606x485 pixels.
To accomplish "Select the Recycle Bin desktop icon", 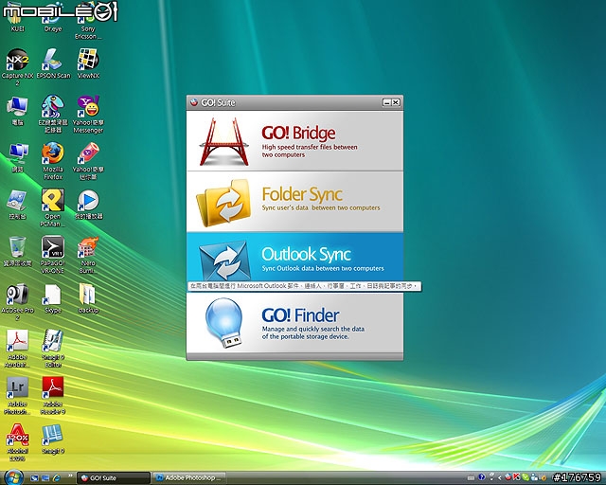I will click(x=17, y=251).
